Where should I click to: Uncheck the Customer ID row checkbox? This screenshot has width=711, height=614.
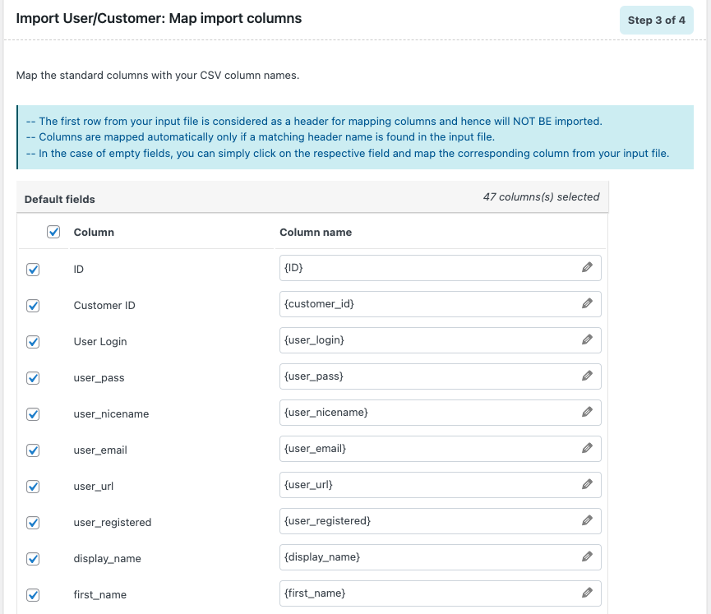33,306
